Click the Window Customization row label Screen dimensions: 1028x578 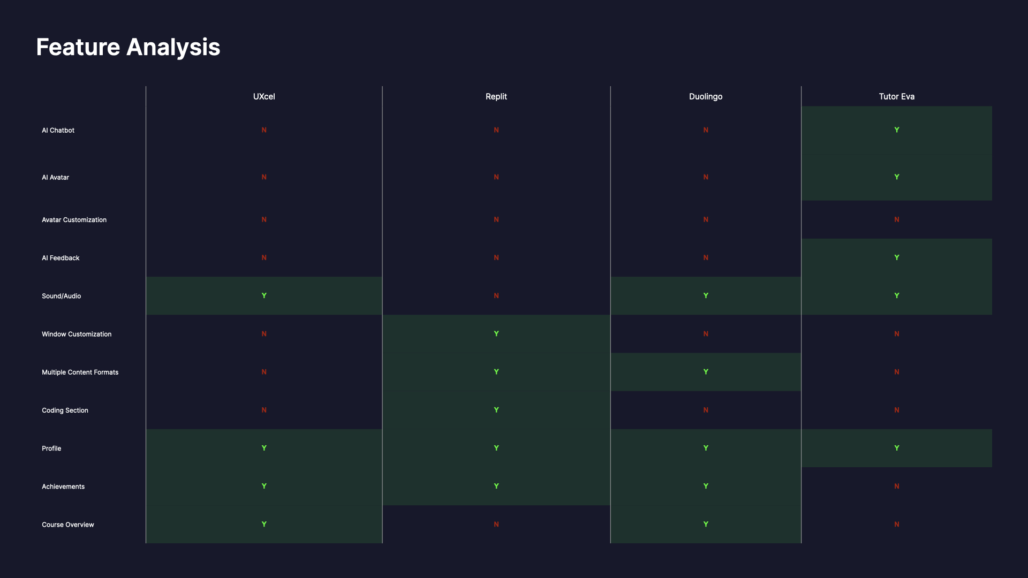pyautogui.click(x=77, y=334)
